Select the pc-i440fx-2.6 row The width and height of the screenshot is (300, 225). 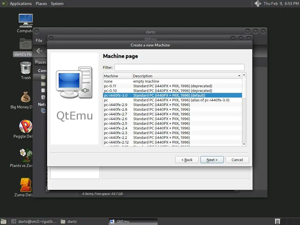point(172,119)
